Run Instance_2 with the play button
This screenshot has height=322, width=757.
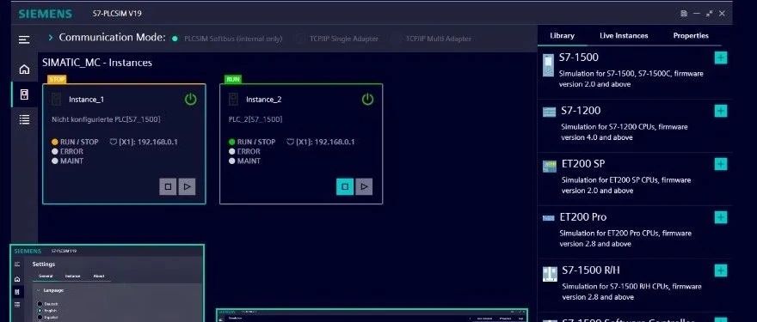(x=364, y=186)
